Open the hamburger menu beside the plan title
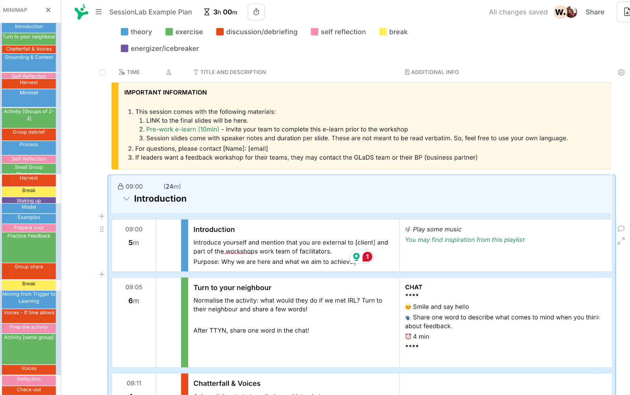This screenshot has width=630, height=395. (x=98, y=12)
